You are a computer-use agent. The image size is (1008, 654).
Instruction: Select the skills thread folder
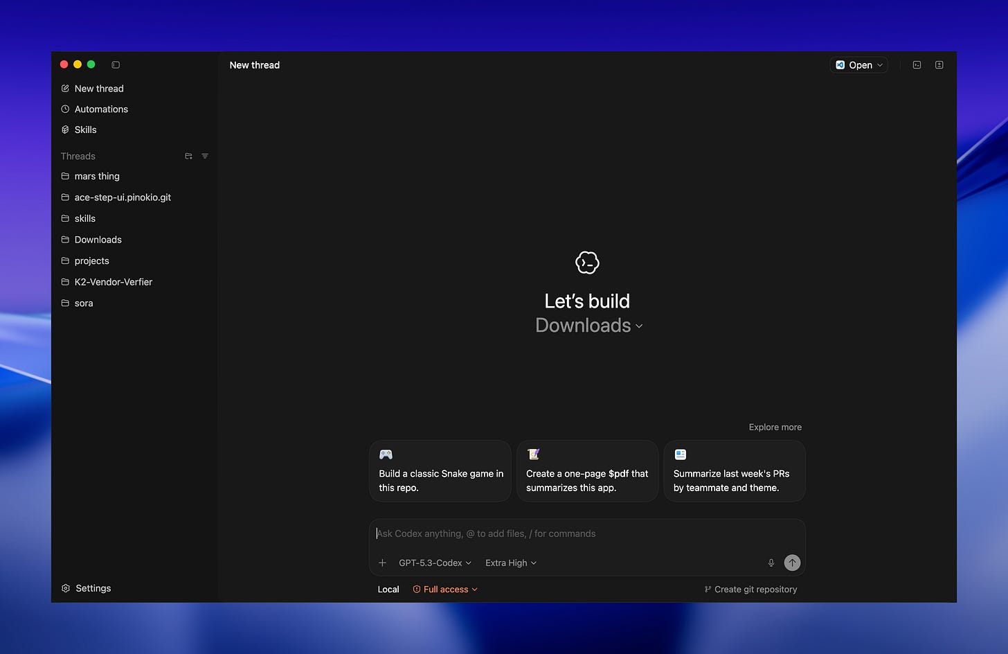coord(85,218)
